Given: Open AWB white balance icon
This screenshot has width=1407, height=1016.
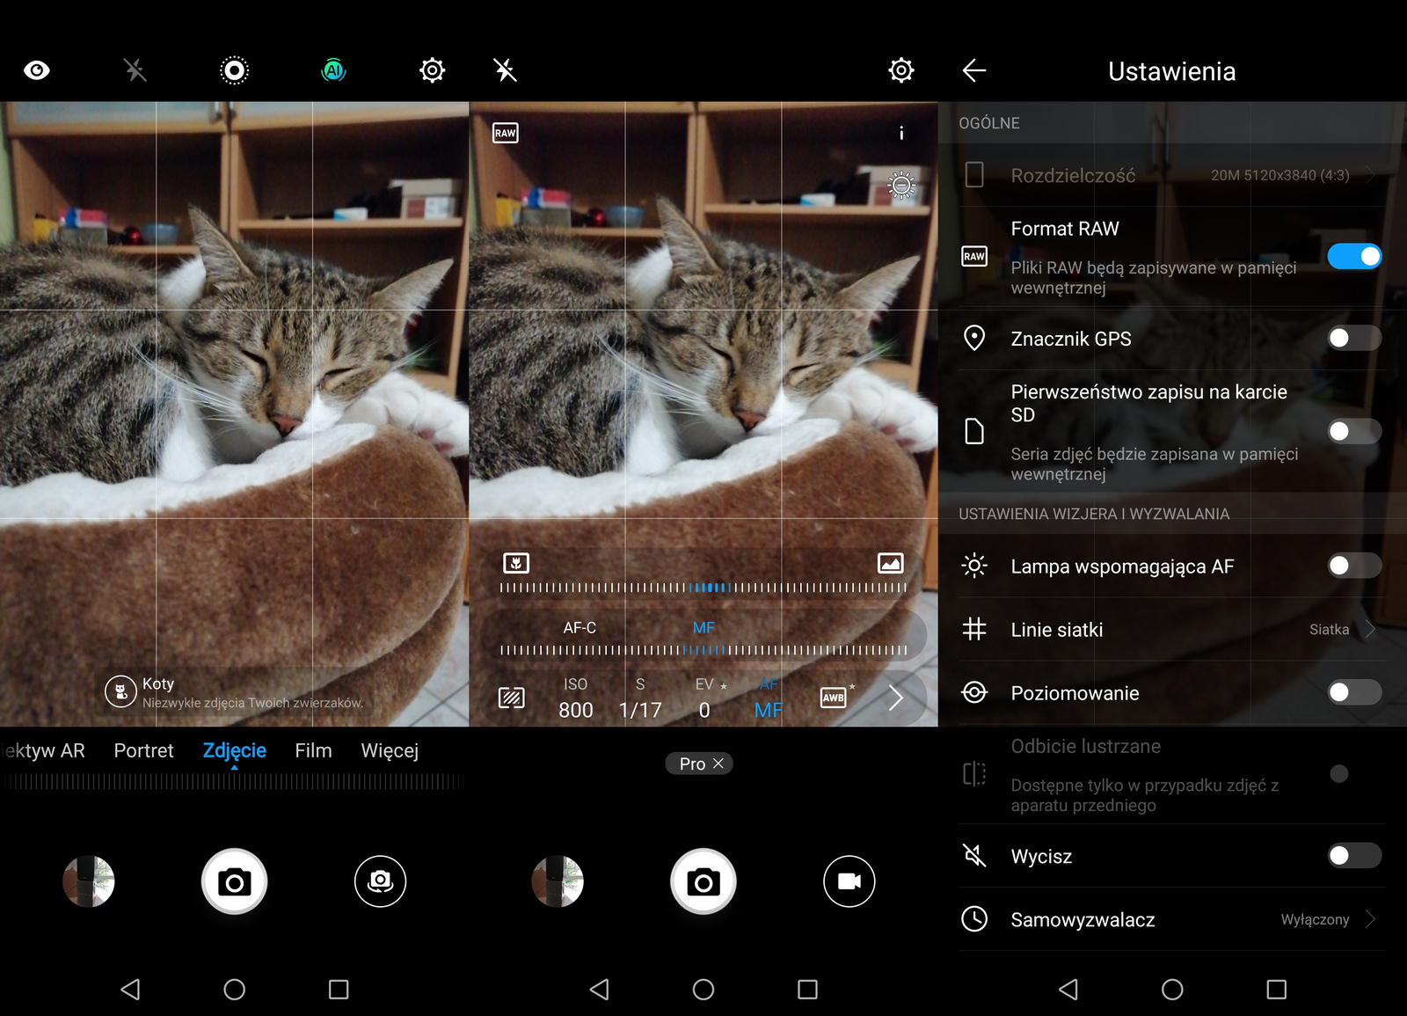Looking at the screenshot, I should tap(834, 698).
